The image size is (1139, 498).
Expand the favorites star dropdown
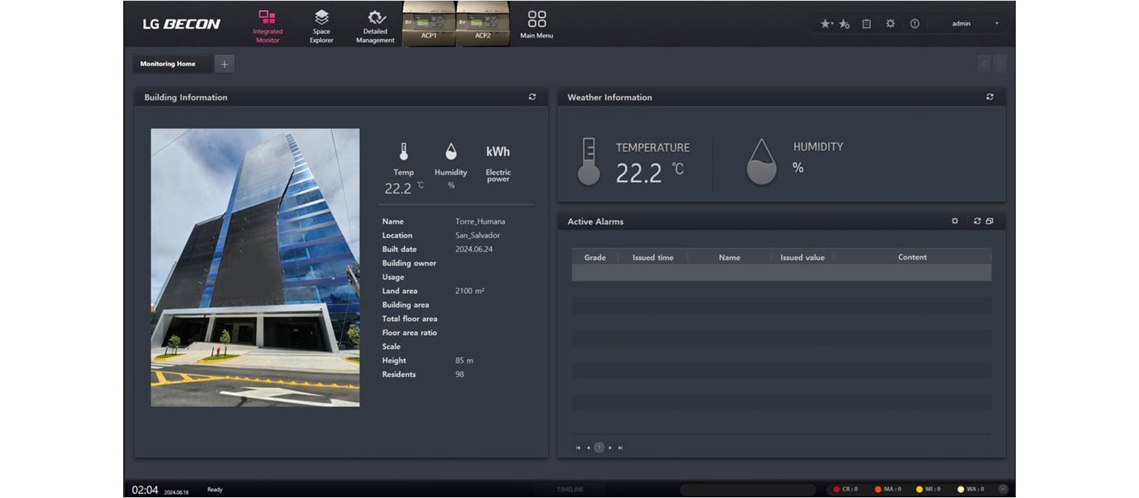click(826, 23)
